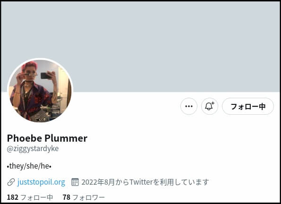Click the plus sign on bell icon
Image resolution: width=281 pixels, height=204 pixels.
(x=213, y=103)
